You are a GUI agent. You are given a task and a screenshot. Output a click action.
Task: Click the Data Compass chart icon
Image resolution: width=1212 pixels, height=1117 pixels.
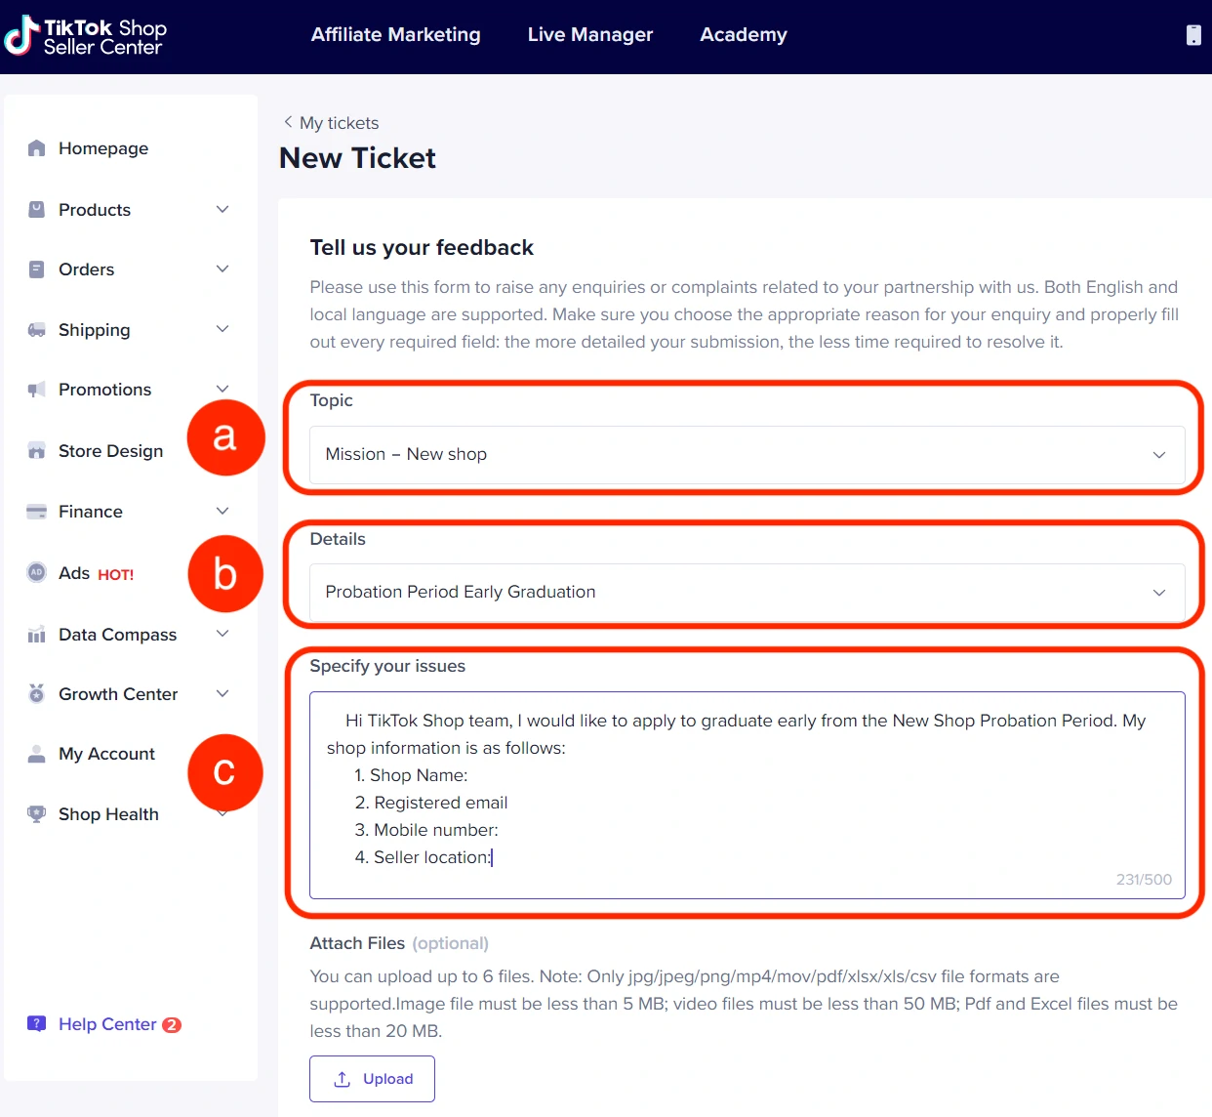pyautogui.click(x=37, y=635)
